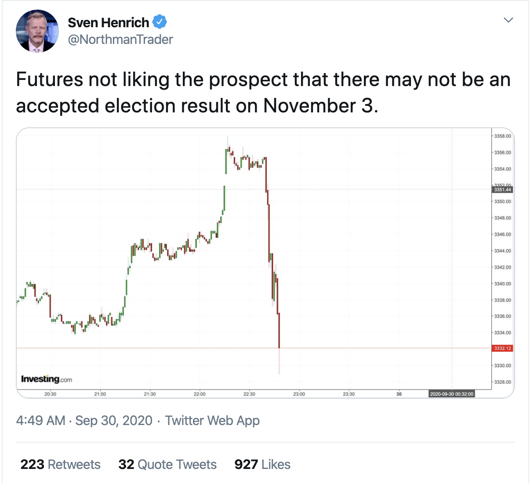530x483 pixels.
Task: Click the 21:00 time axis label
Action: pos(100,394)
